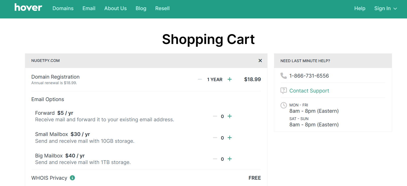The image size is (407, 186).
Task: Add one Big Mailbox
Action: (x=230, y=159)
